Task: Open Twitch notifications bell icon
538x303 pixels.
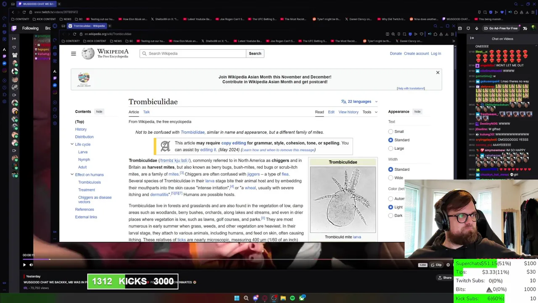Action: click(460, 28)
